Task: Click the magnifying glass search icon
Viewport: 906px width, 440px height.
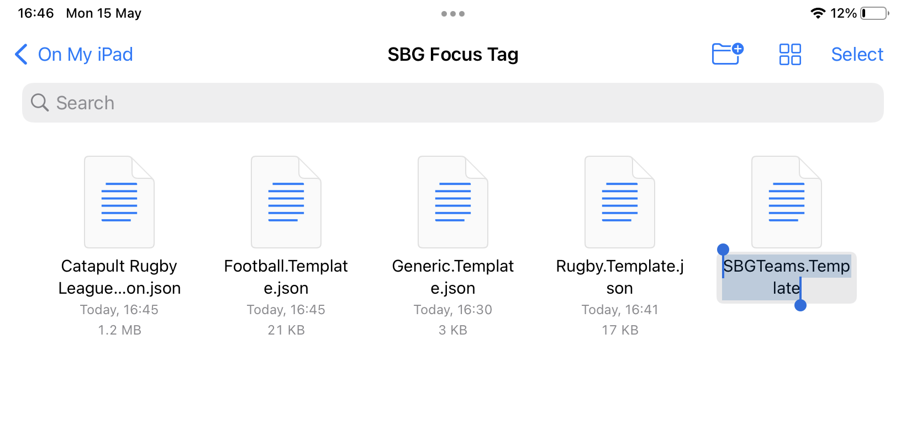Action: pyautogui.click(x=40, y=103)
